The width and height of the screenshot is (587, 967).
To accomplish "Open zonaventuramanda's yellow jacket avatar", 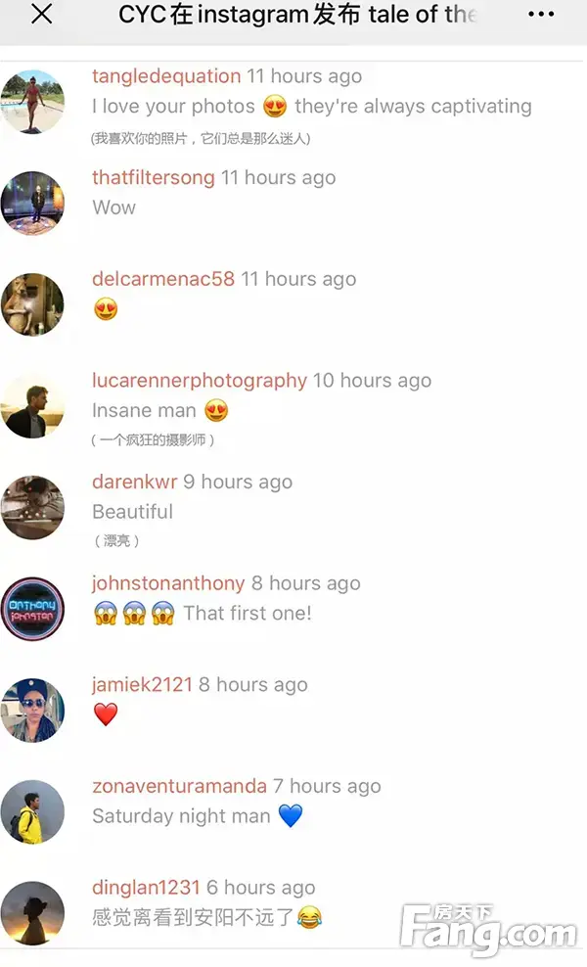I will (32, 812).
